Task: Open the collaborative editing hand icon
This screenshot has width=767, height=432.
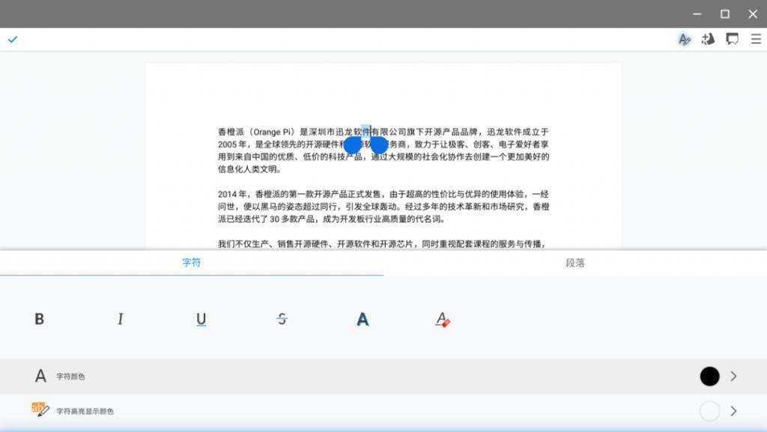Action: click(x=708, y=39)
